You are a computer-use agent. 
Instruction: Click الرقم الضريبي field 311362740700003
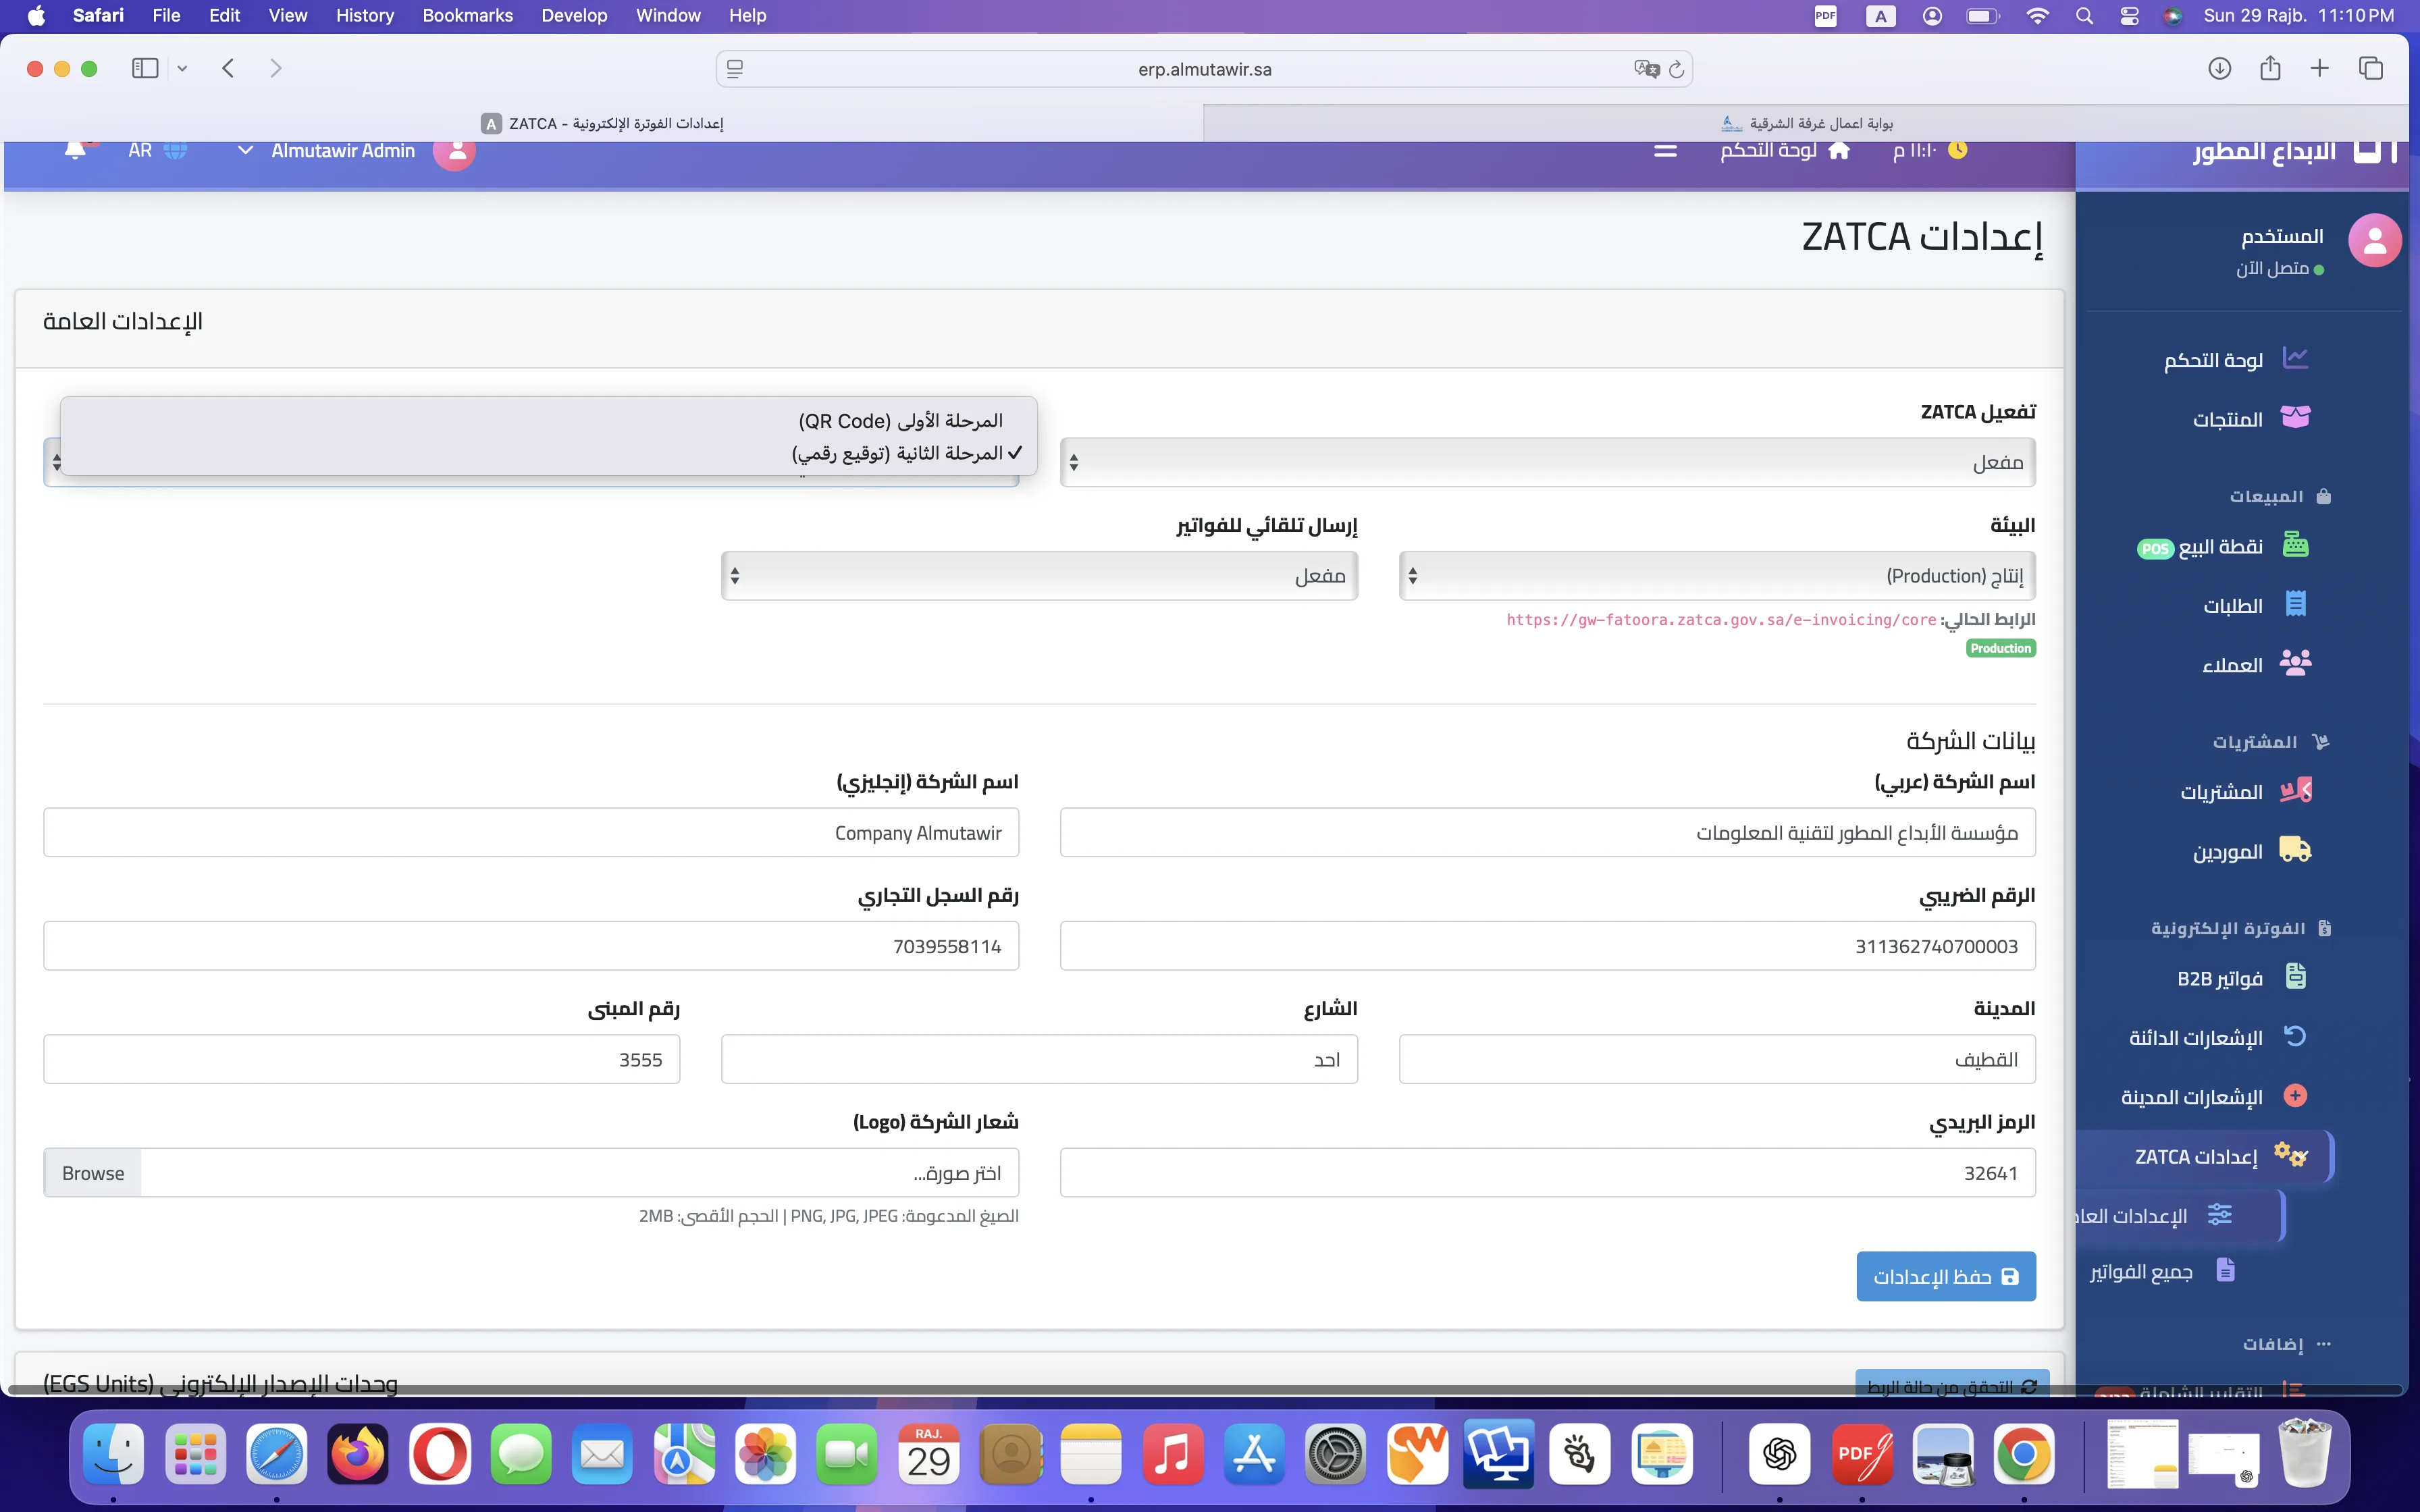(1548, 946)
